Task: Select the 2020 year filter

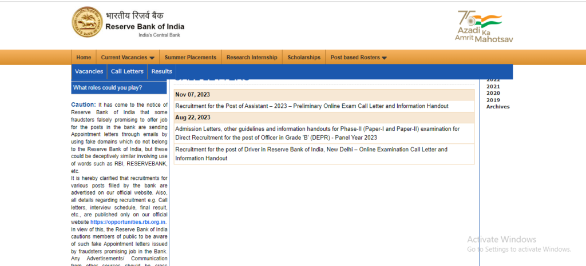Action: click(x=493, y=93)
